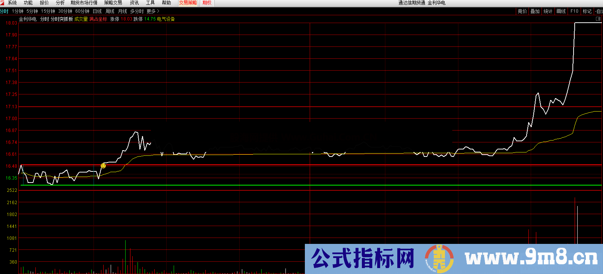Click the 叠加 overlay toolbar button

click(x=535, y=12)
